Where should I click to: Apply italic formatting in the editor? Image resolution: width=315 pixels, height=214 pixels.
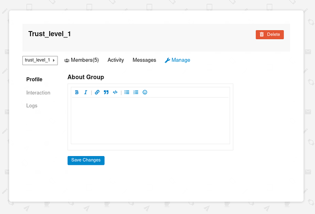(x=86, y=92)
